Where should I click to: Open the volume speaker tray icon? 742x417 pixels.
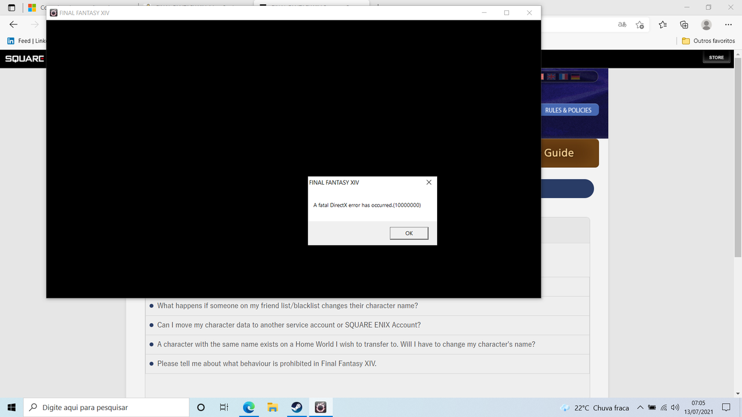click(x=675, y=408)
